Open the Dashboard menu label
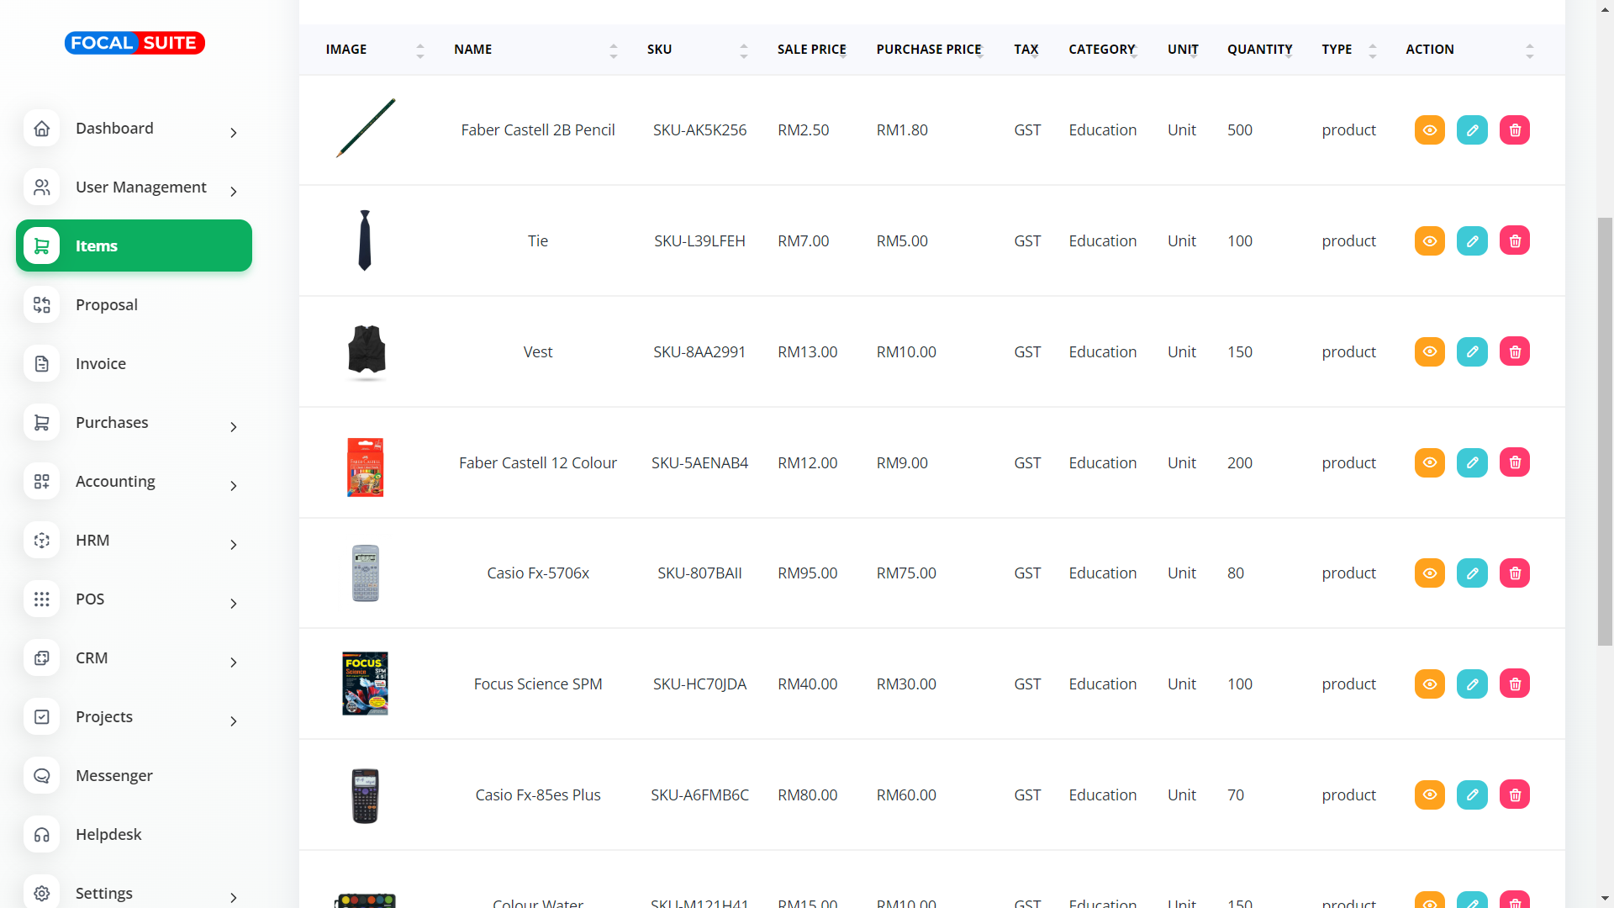 click(x=114, y=129)
